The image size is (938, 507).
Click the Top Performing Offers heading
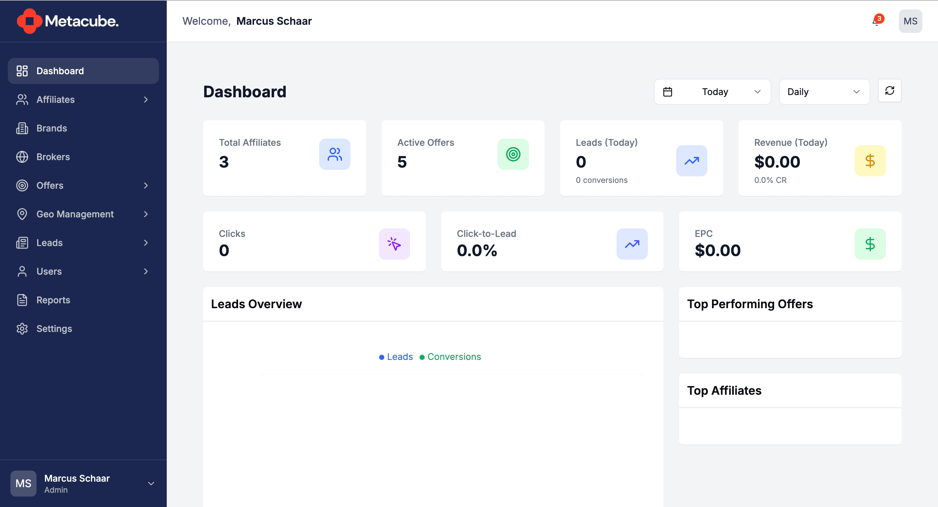750,304
